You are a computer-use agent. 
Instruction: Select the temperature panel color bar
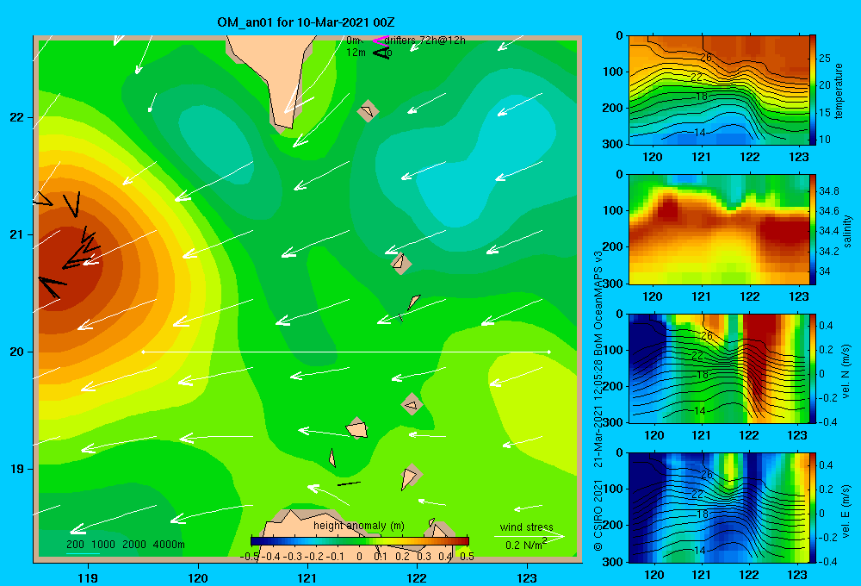813,90
